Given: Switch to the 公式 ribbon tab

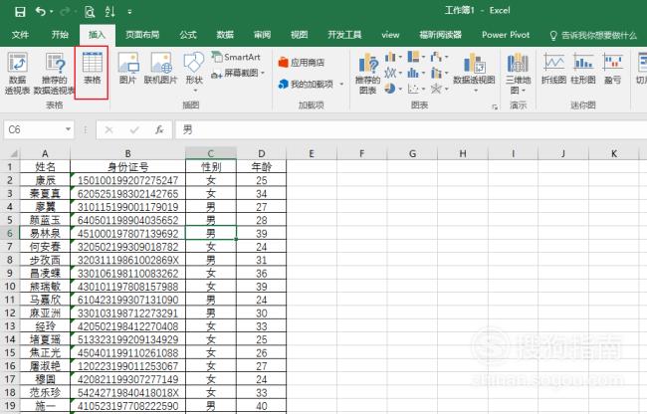Looking at the screenshot, I should tap(188, 35).
